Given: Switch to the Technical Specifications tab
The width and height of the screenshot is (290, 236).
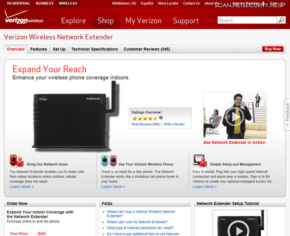Looking at the screenshot, I should tap(94, 49).
